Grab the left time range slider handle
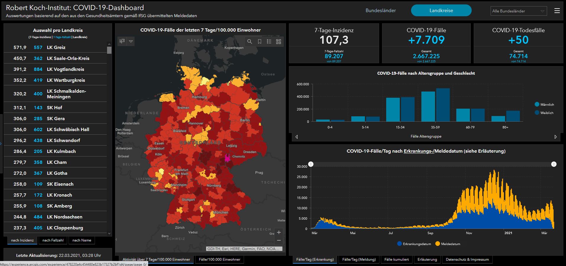Image resolution: width=566 pixels, height=266 pixels. [311, 164]
